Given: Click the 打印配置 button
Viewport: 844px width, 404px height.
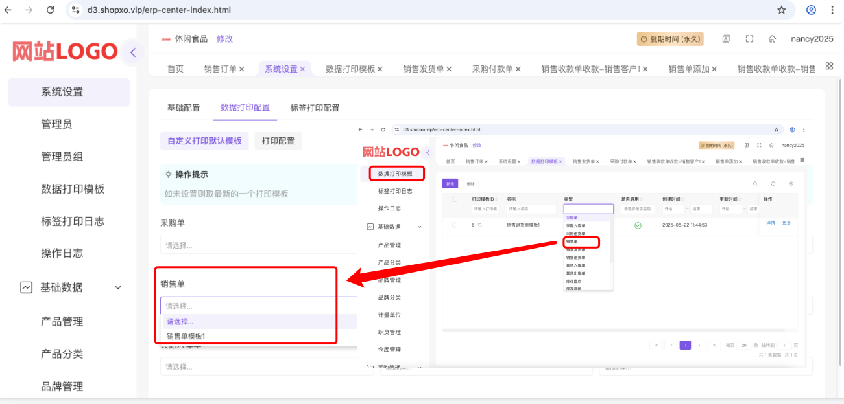Looking at the screenshot, I should (x=278, y=141).
